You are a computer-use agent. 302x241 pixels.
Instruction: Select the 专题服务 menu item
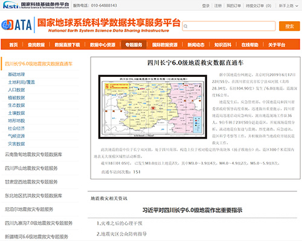[134, 45]
